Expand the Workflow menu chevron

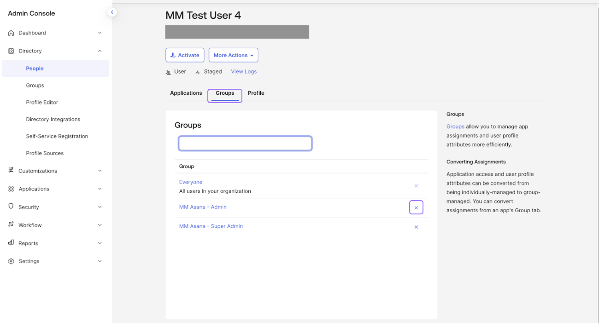(100, 225)
